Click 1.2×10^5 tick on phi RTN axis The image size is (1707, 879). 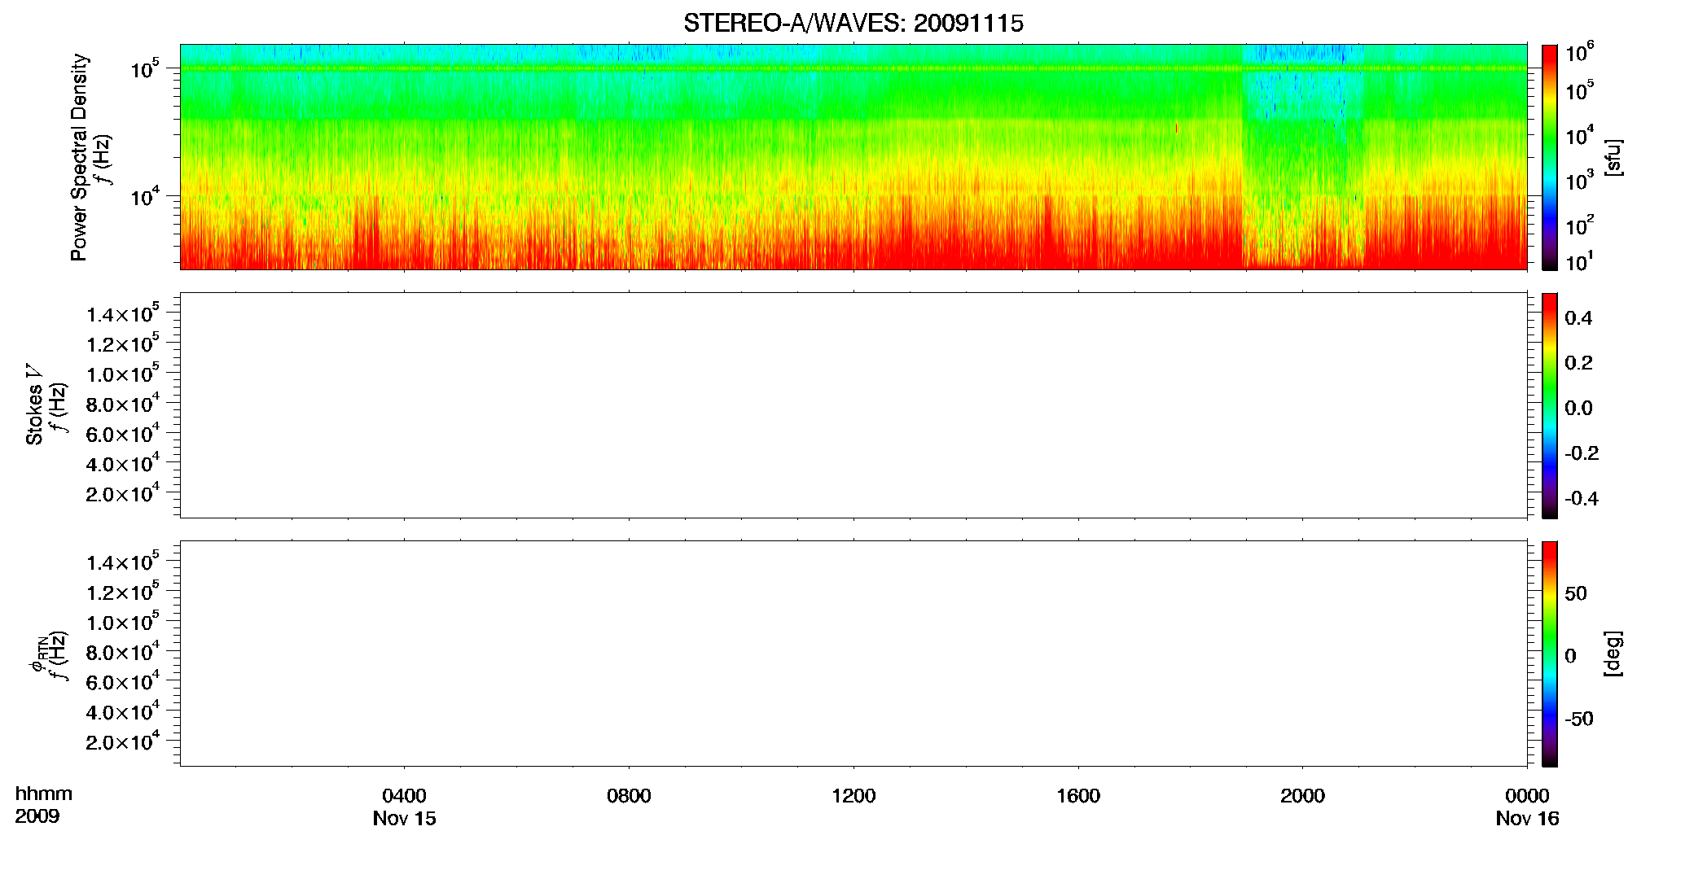point(122,592)
